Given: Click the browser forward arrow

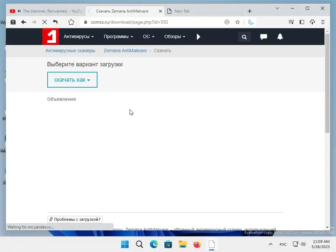Looking at the screenshot, I should (34, 22).
